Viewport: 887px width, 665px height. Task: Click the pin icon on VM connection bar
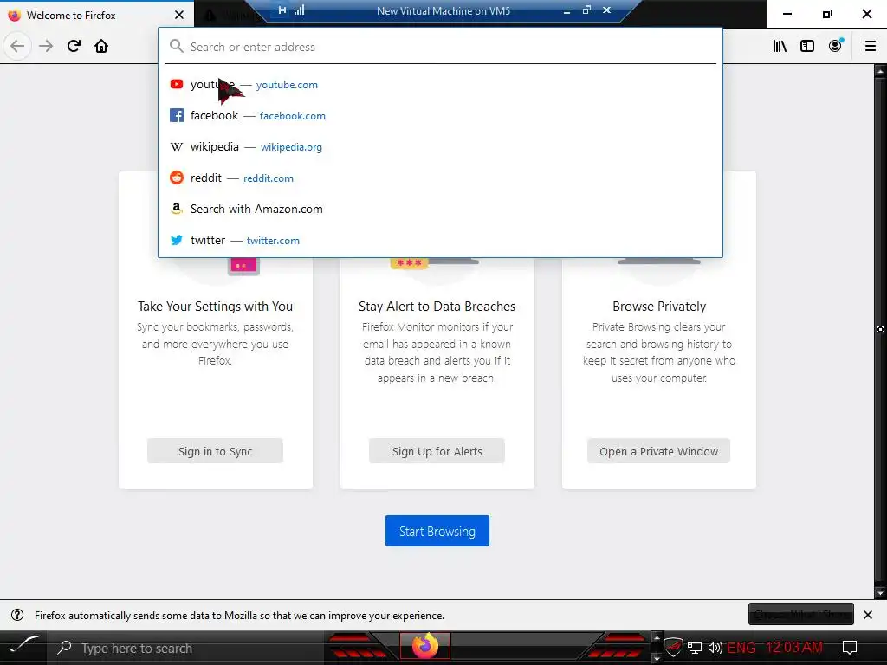[282, 10]
